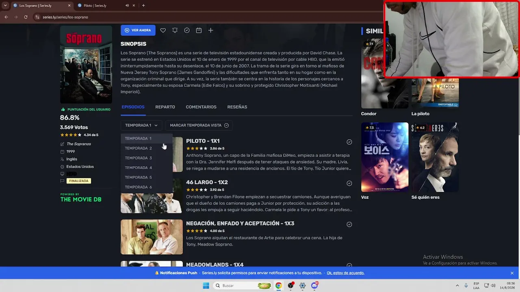The image size is (520, 292).
Task: Switch to the Episodios tab
Action: point(133,107)
